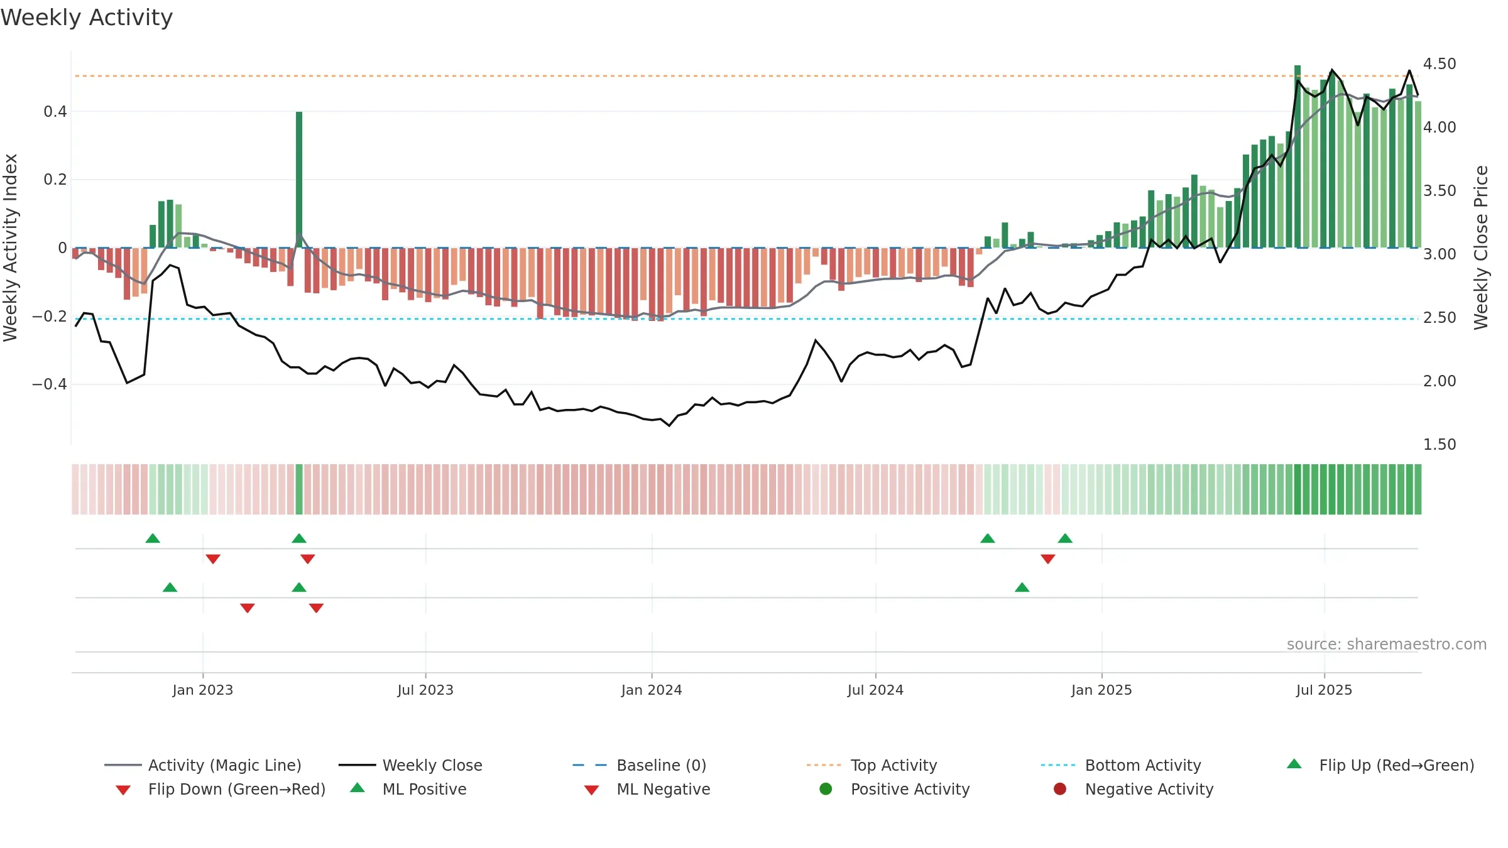Screen dimensions: 1508x848
Task: Toggle the Activity (Magic Line) legend entry
Action: click(203, 765)
